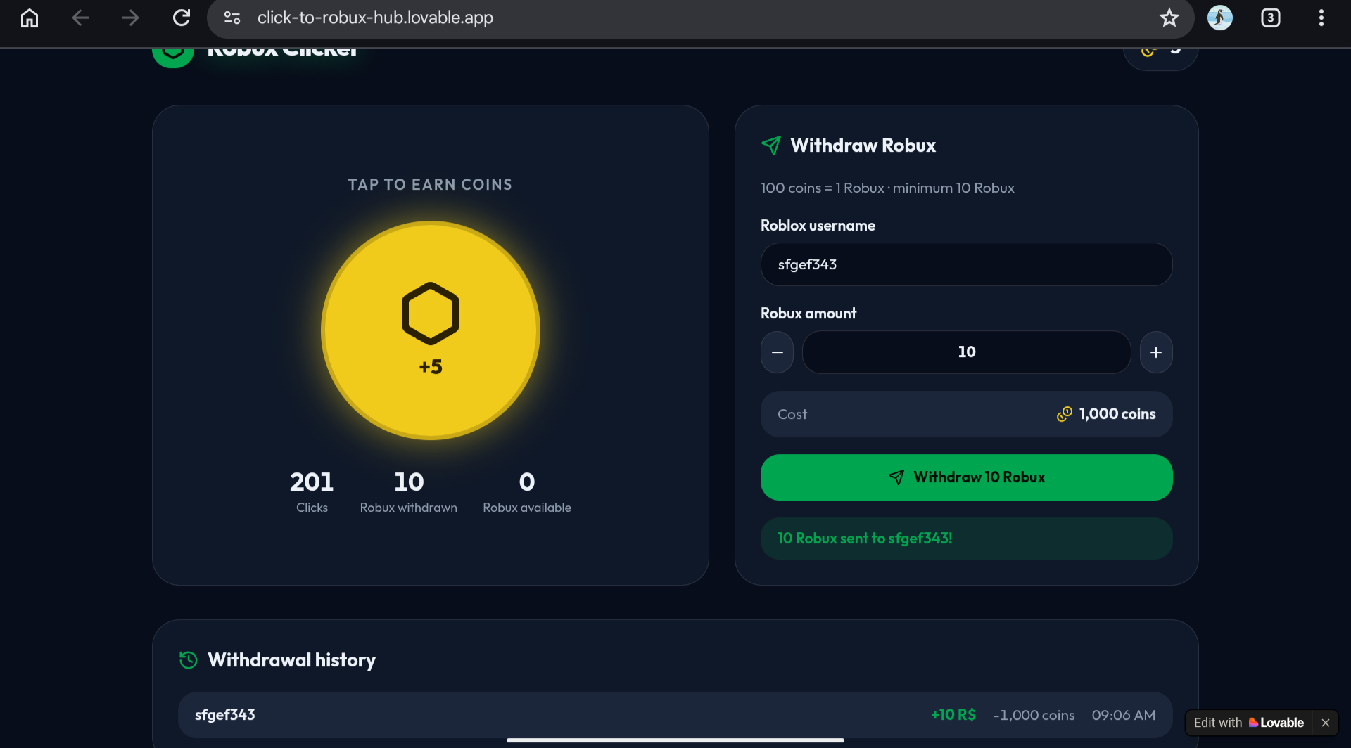
Task: Click the +10 R$ history value
Action: [x=953, y=715]
